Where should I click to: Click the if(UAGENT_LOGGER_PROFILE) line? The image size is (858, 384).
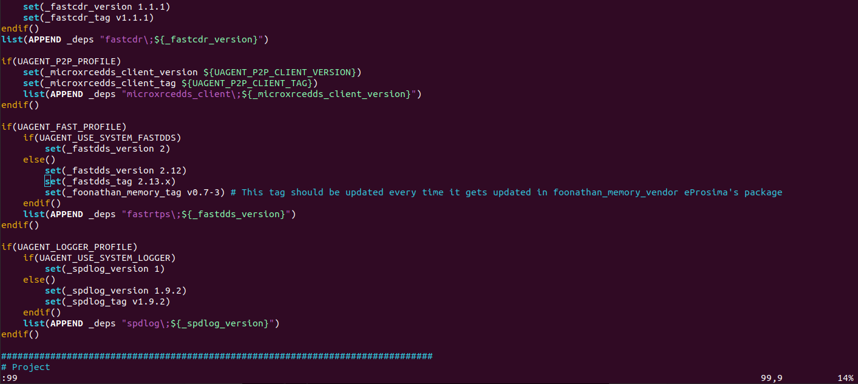69,247
